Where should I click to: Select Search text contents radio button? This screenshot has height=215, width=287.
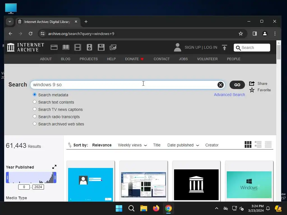coord(34,102)
